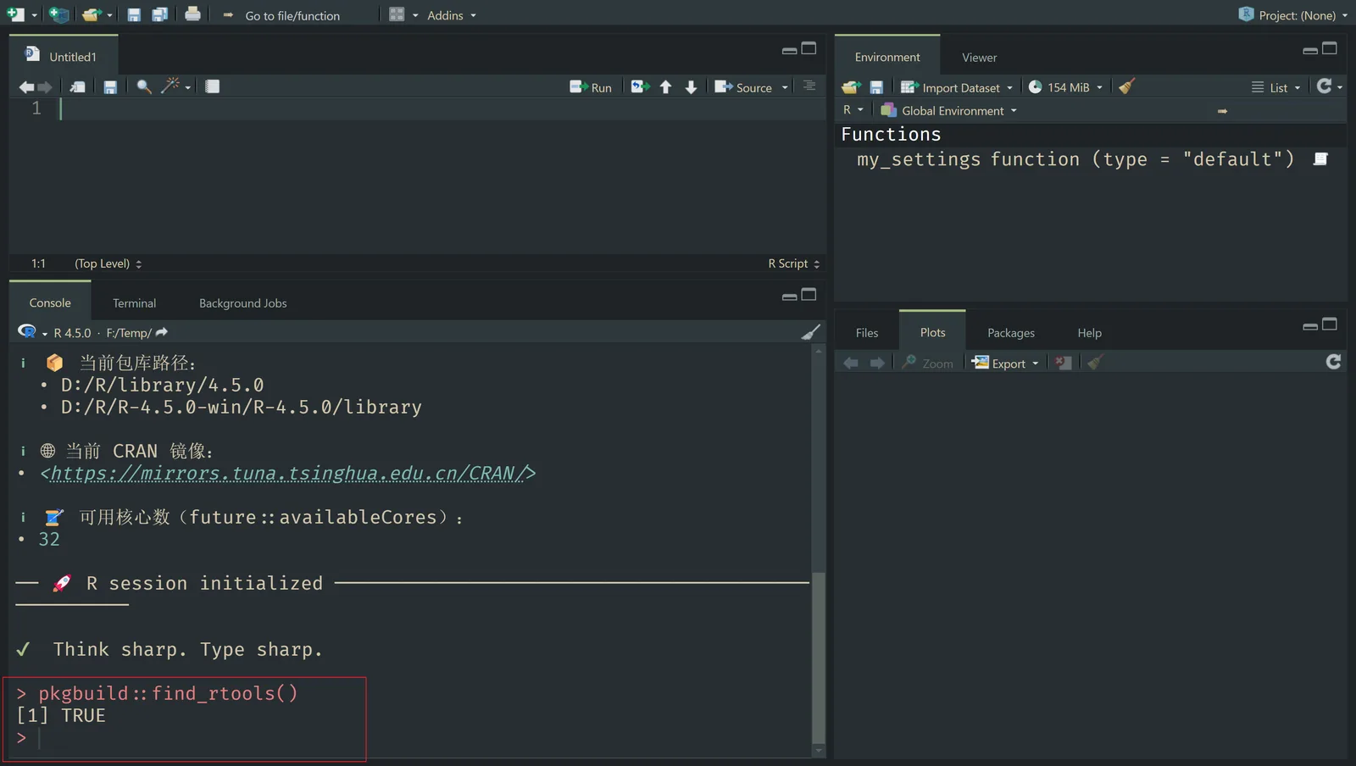
Task: Expand the Open File recent files arrow
Action: (109, 15)
